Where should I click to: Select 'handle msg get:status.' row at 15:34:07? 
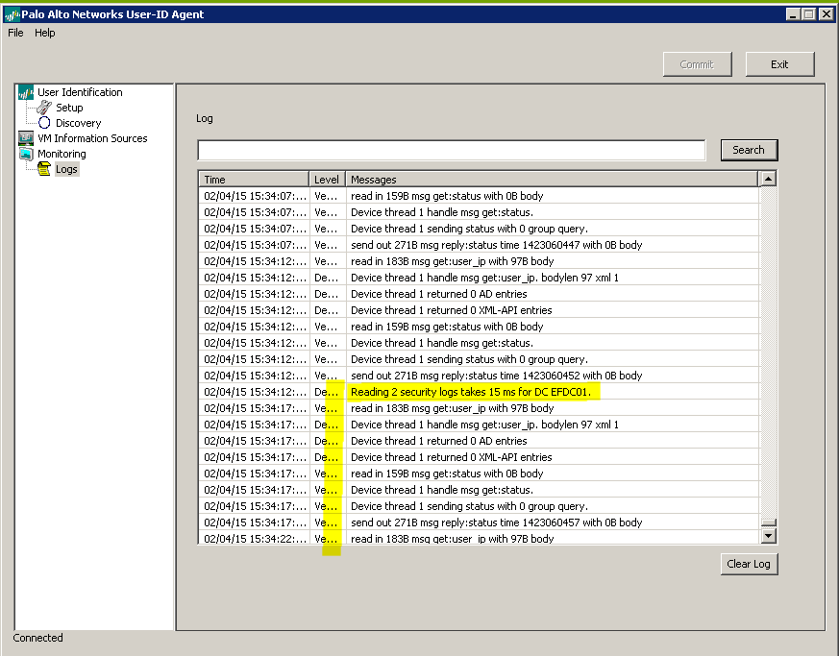tap(479, 212)
